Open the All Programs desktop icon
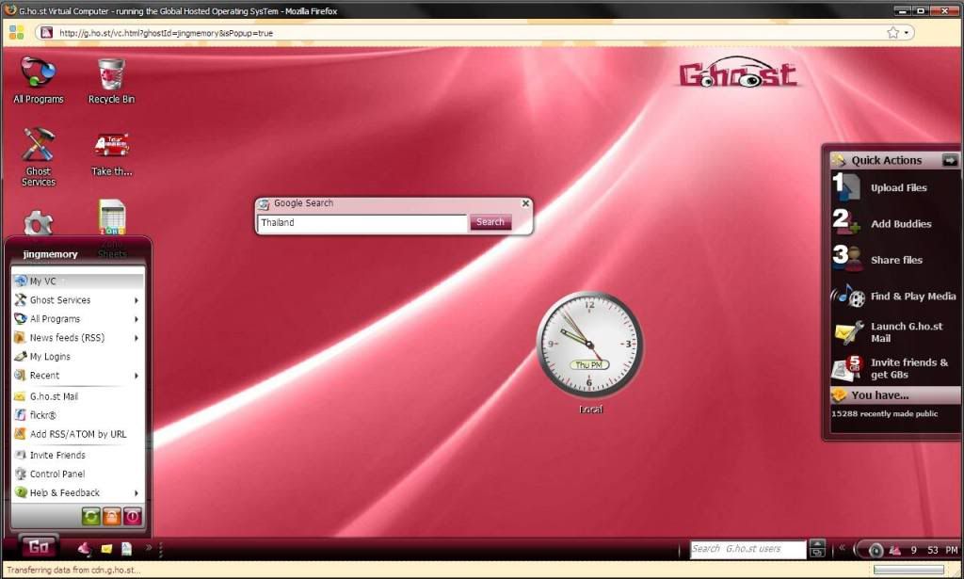Image resolution: width=964 pixels, height=579 pixels. point(38,81)
